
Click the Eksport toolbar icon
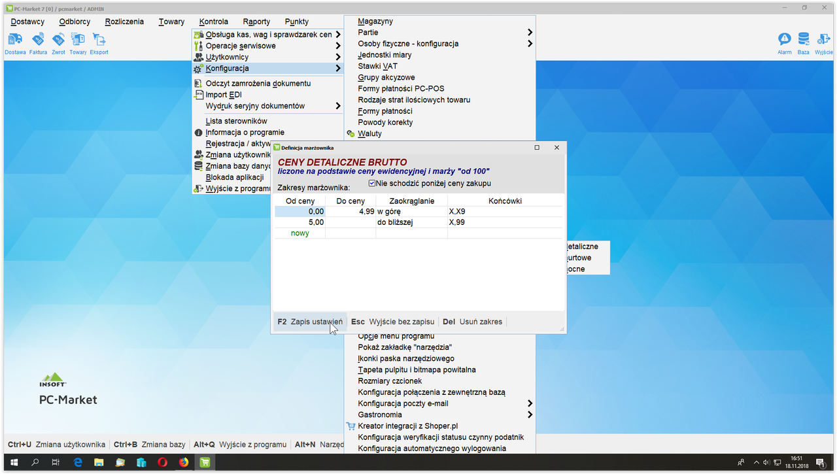[x=99, y=44]
